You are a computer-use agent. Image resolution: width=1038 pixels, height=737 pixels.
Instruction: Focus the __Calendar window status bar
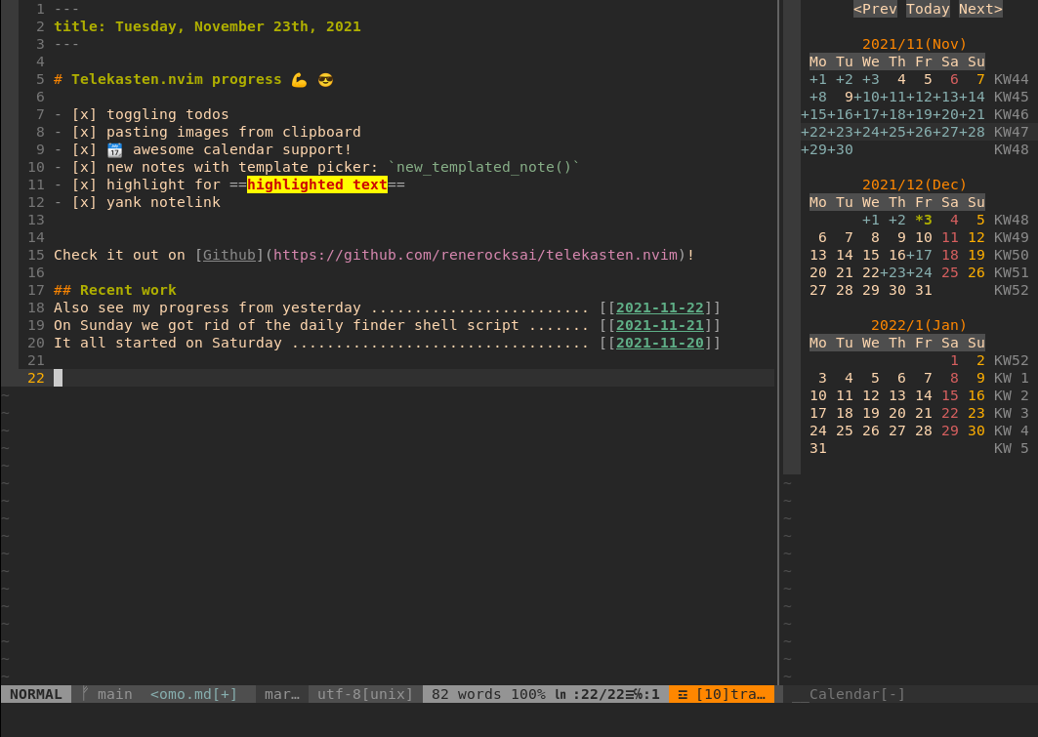coord(848,694)
